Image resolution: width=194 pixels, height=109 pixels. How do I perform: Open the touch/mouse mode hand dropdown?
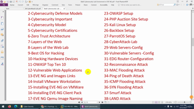(26, 2)
